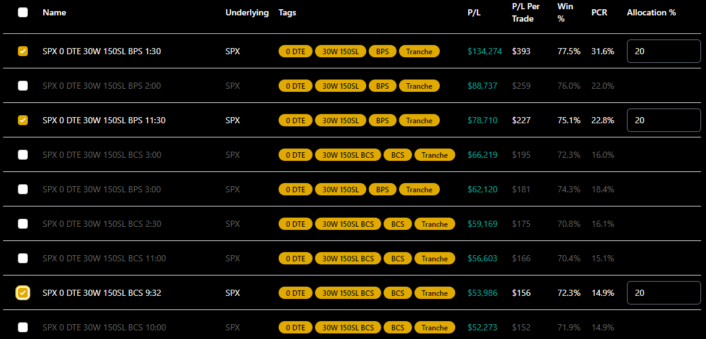Select strategy name SPX 0 DTE 30W 150SL BCS 9:32
This screenshot has width=706, height=339.
click(x=102, y=293)
